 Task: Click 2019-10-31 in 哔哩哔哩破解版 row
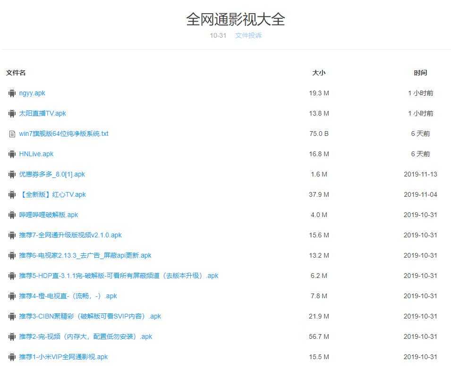pos(420,215)
